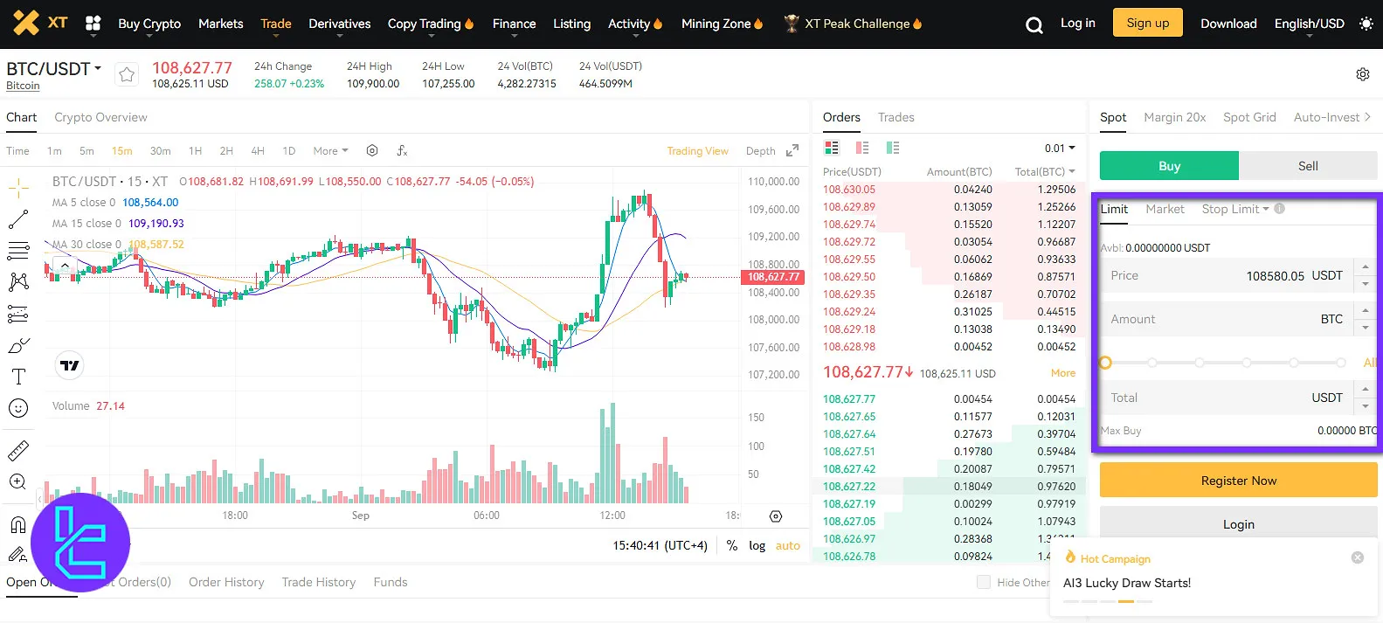Activate the zoom in tool
1383x623 pixels.
pyautogui.click(x=18, y=481)
